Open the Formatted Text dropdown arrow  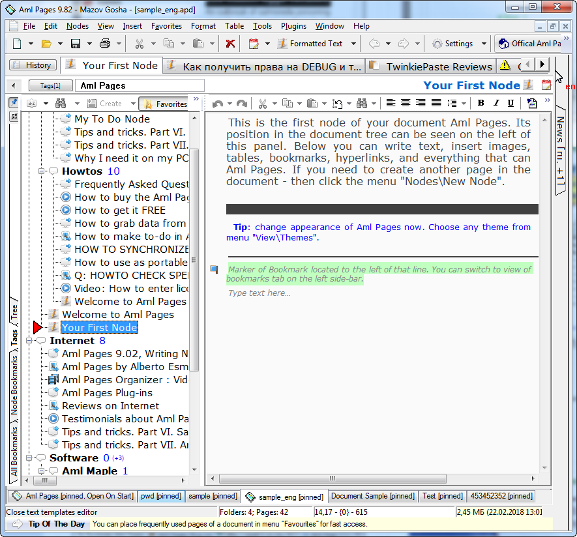pos(353,44)
